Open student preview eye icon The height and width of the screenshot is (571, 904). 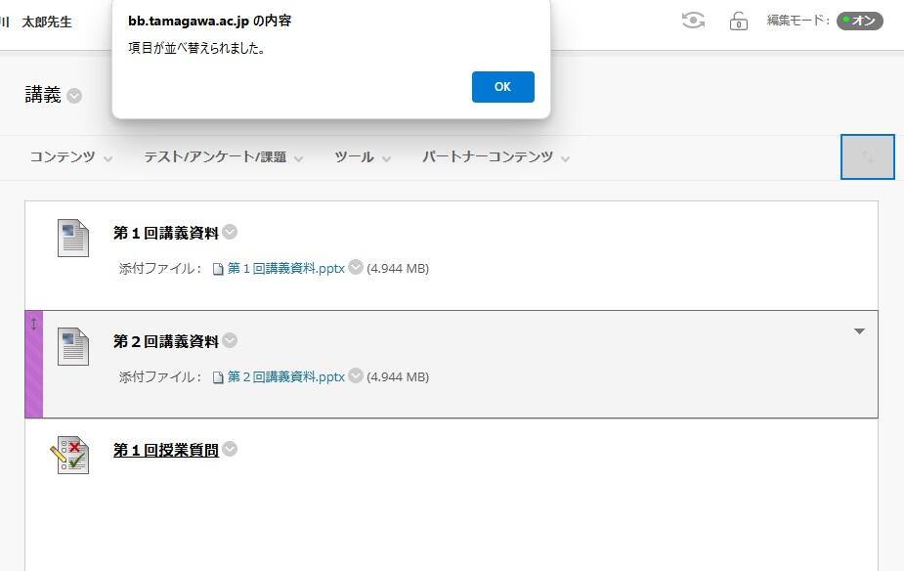(693, 21)
